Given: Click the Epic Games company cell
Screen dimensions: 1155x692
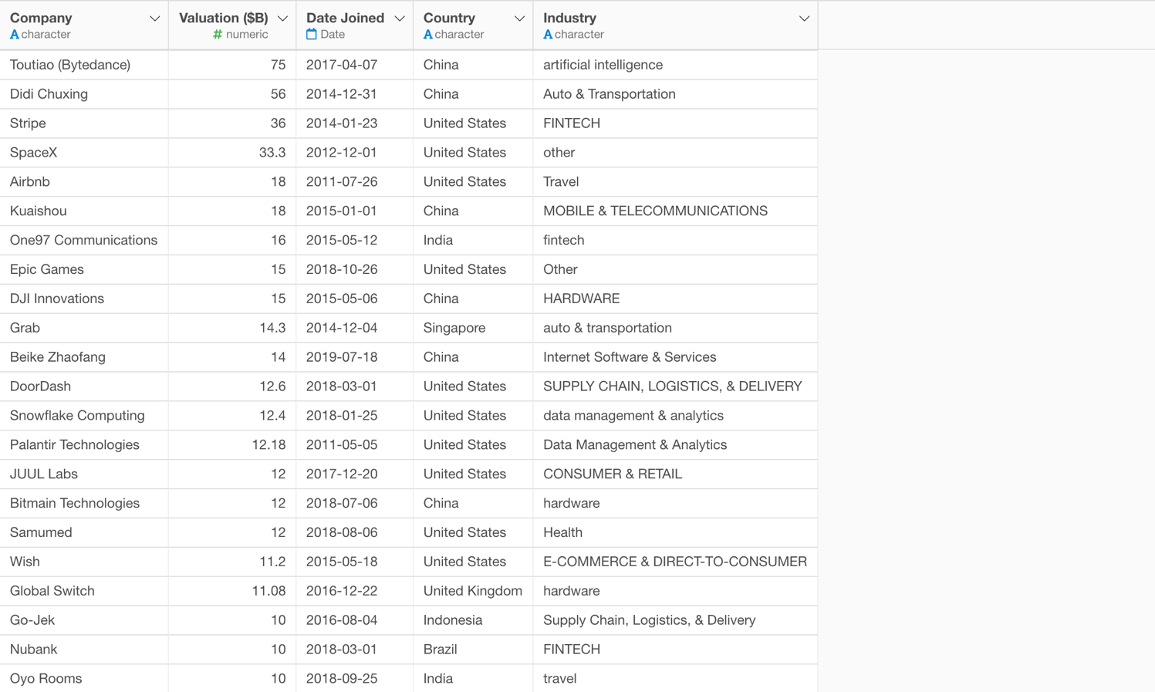Looking at the screenshot, I should pos(84,270).
